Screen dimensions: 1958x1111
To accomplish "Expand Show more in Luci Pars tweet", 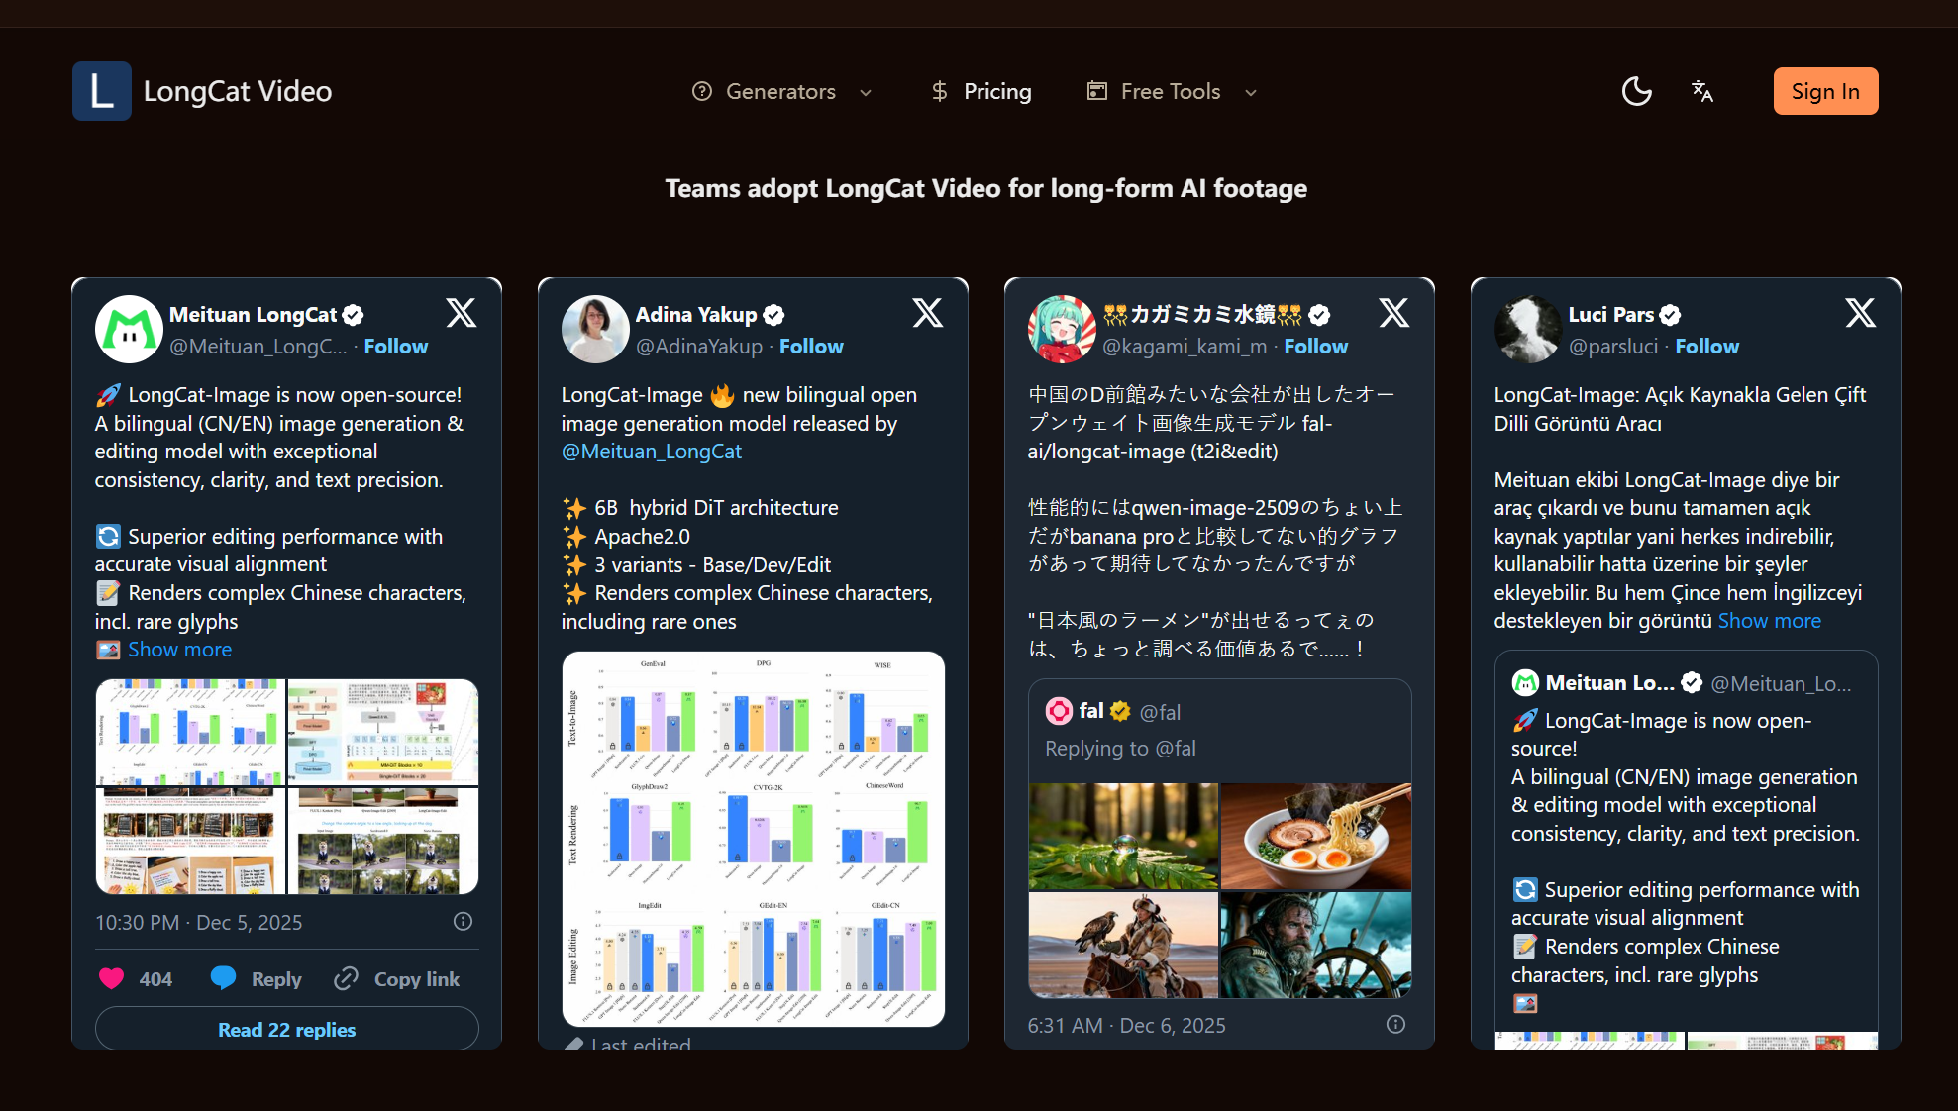I will 1769,621.
